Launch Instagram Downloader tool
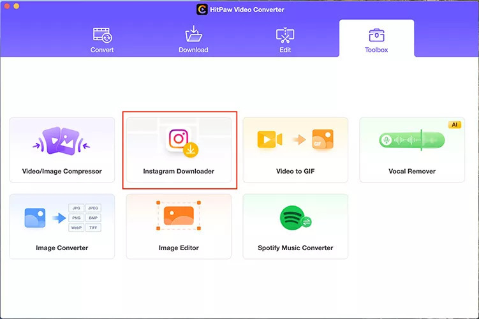This screenshot has width=479, height=319. click(179, 150)
